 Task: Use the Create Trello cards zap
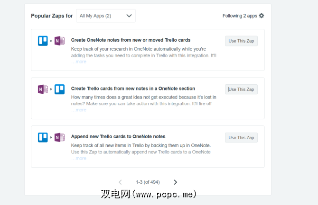[241, 89]
